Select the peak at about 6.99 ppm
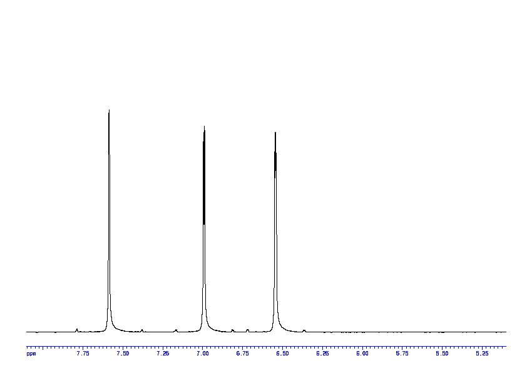This screenshot has width=527, height=373. click(x=204, y=128)
